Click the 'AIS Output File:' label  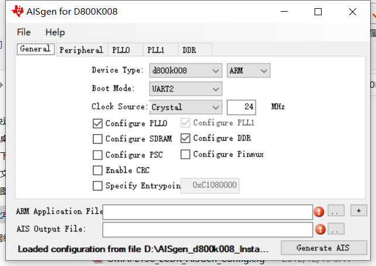pyautogui.click(x=51, y=229)
